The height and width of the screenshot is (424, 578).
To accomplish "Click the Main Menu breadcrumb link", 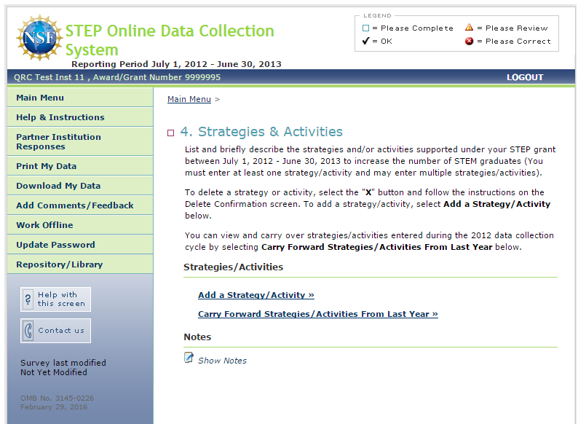I will (x=189, y=99).
